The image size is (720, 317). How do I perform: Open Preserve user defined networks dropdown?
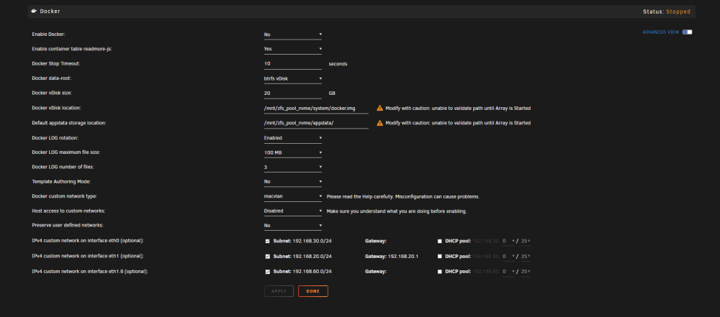[x=293, y=226]
